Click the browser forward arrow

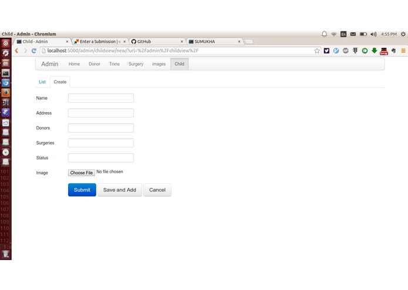[x=25, y=50]
